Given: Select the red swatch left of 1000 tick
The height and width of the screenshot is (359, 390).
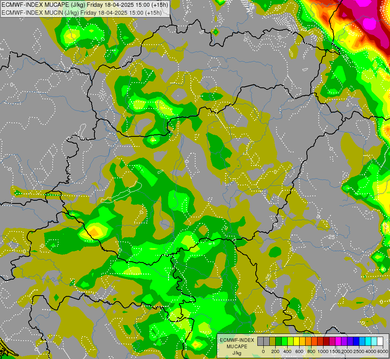Looking at the screenshot, I should (x=320, y=341).
